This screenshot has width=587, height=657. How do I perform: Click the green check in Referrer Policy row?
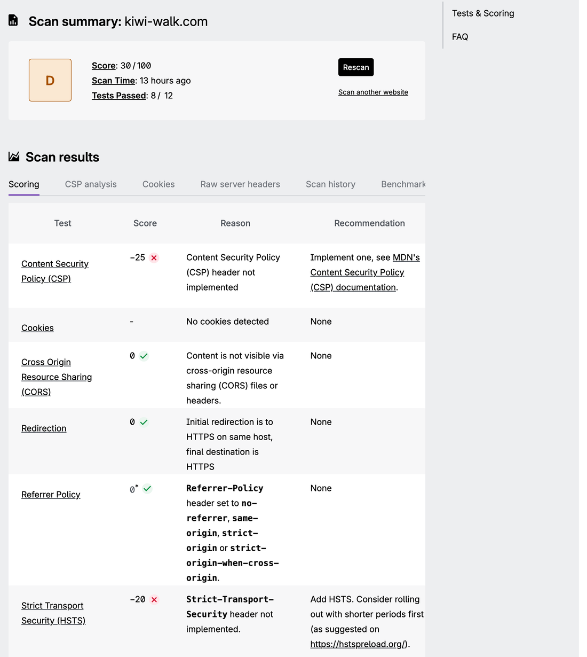coord(147,489)
